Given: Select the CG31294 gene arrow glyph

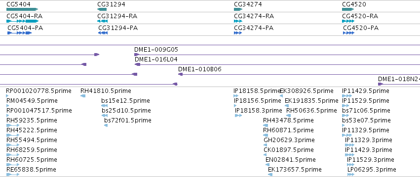Looking at the screenshot, I should click(102, 9).
